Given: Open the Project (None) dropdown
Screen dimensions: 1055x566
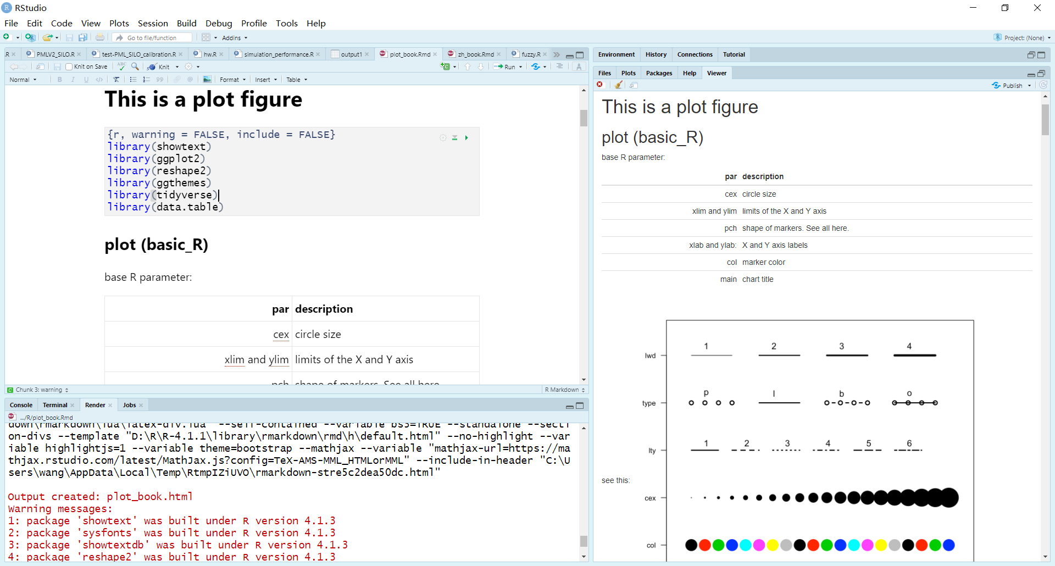Looking at the screenshot, I should tap(1023, 38).
